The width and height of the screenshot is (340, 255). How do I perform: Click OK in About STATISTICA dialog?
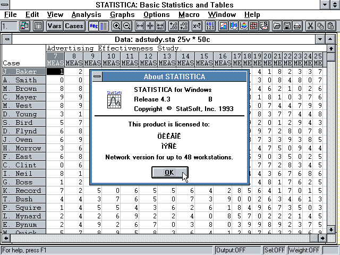coord(170,172)
